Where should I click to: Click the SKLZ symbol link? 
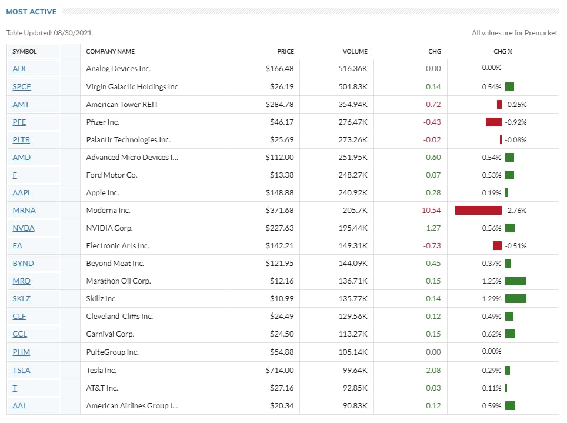tap(22, 299)
